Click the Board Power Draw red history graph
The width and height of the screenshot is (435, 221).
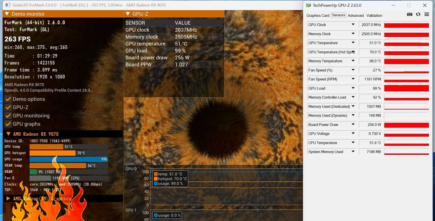(x=406, y=124)
